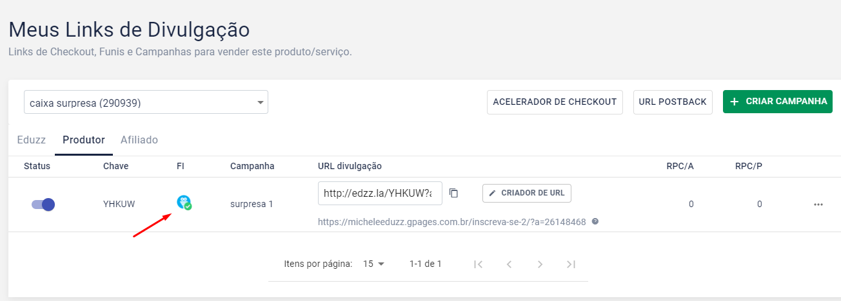Select the Produtor tab
841x301 pixels.
pos(84,140)
